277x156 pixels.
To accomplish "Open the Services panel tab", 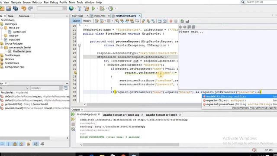I will pos(24,16).
